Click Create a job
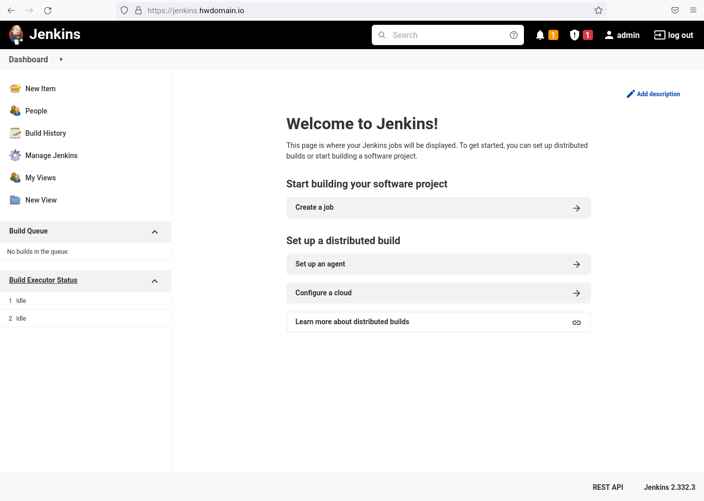Image resolution: width=704 pixels, height=501 pixels. tap(438, 208)
